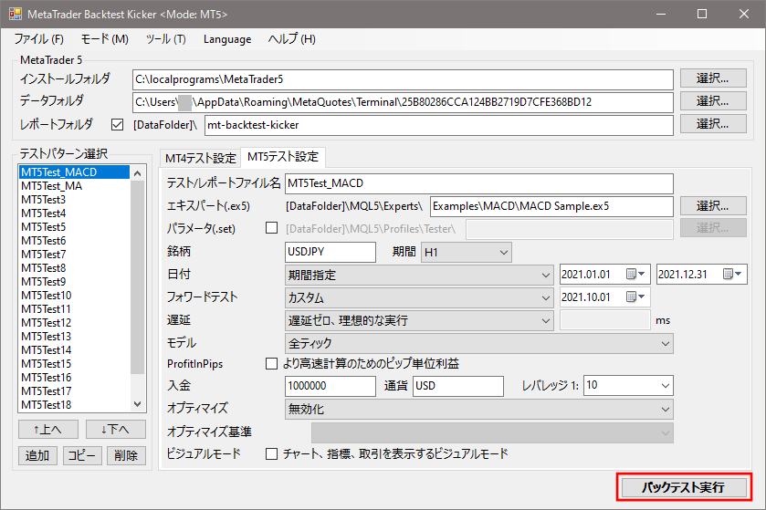Click the 入金 1000000 deposit field
Screen dimensions: 766x510
click(331, 386)
